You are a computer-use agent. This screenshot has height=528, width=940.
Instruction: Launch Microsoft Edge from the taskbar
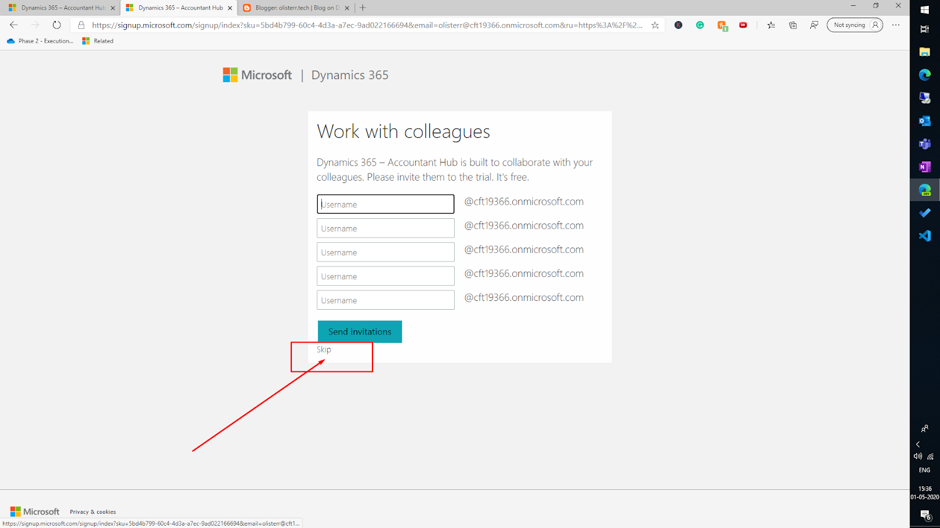(x=925, y=75)
